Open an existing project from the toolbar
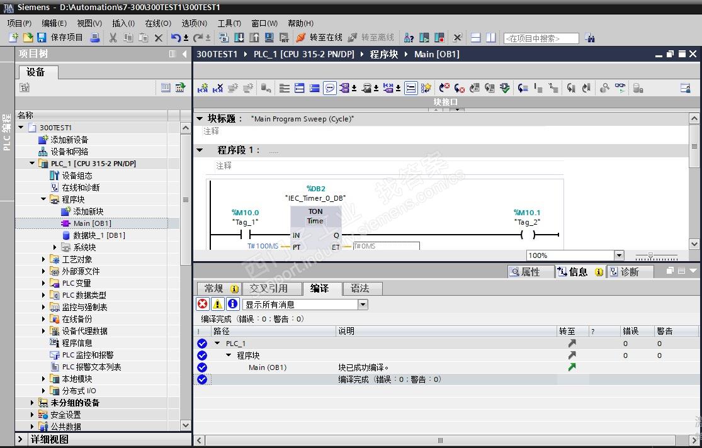Screen dimensions: 702x448 (28, 38)
